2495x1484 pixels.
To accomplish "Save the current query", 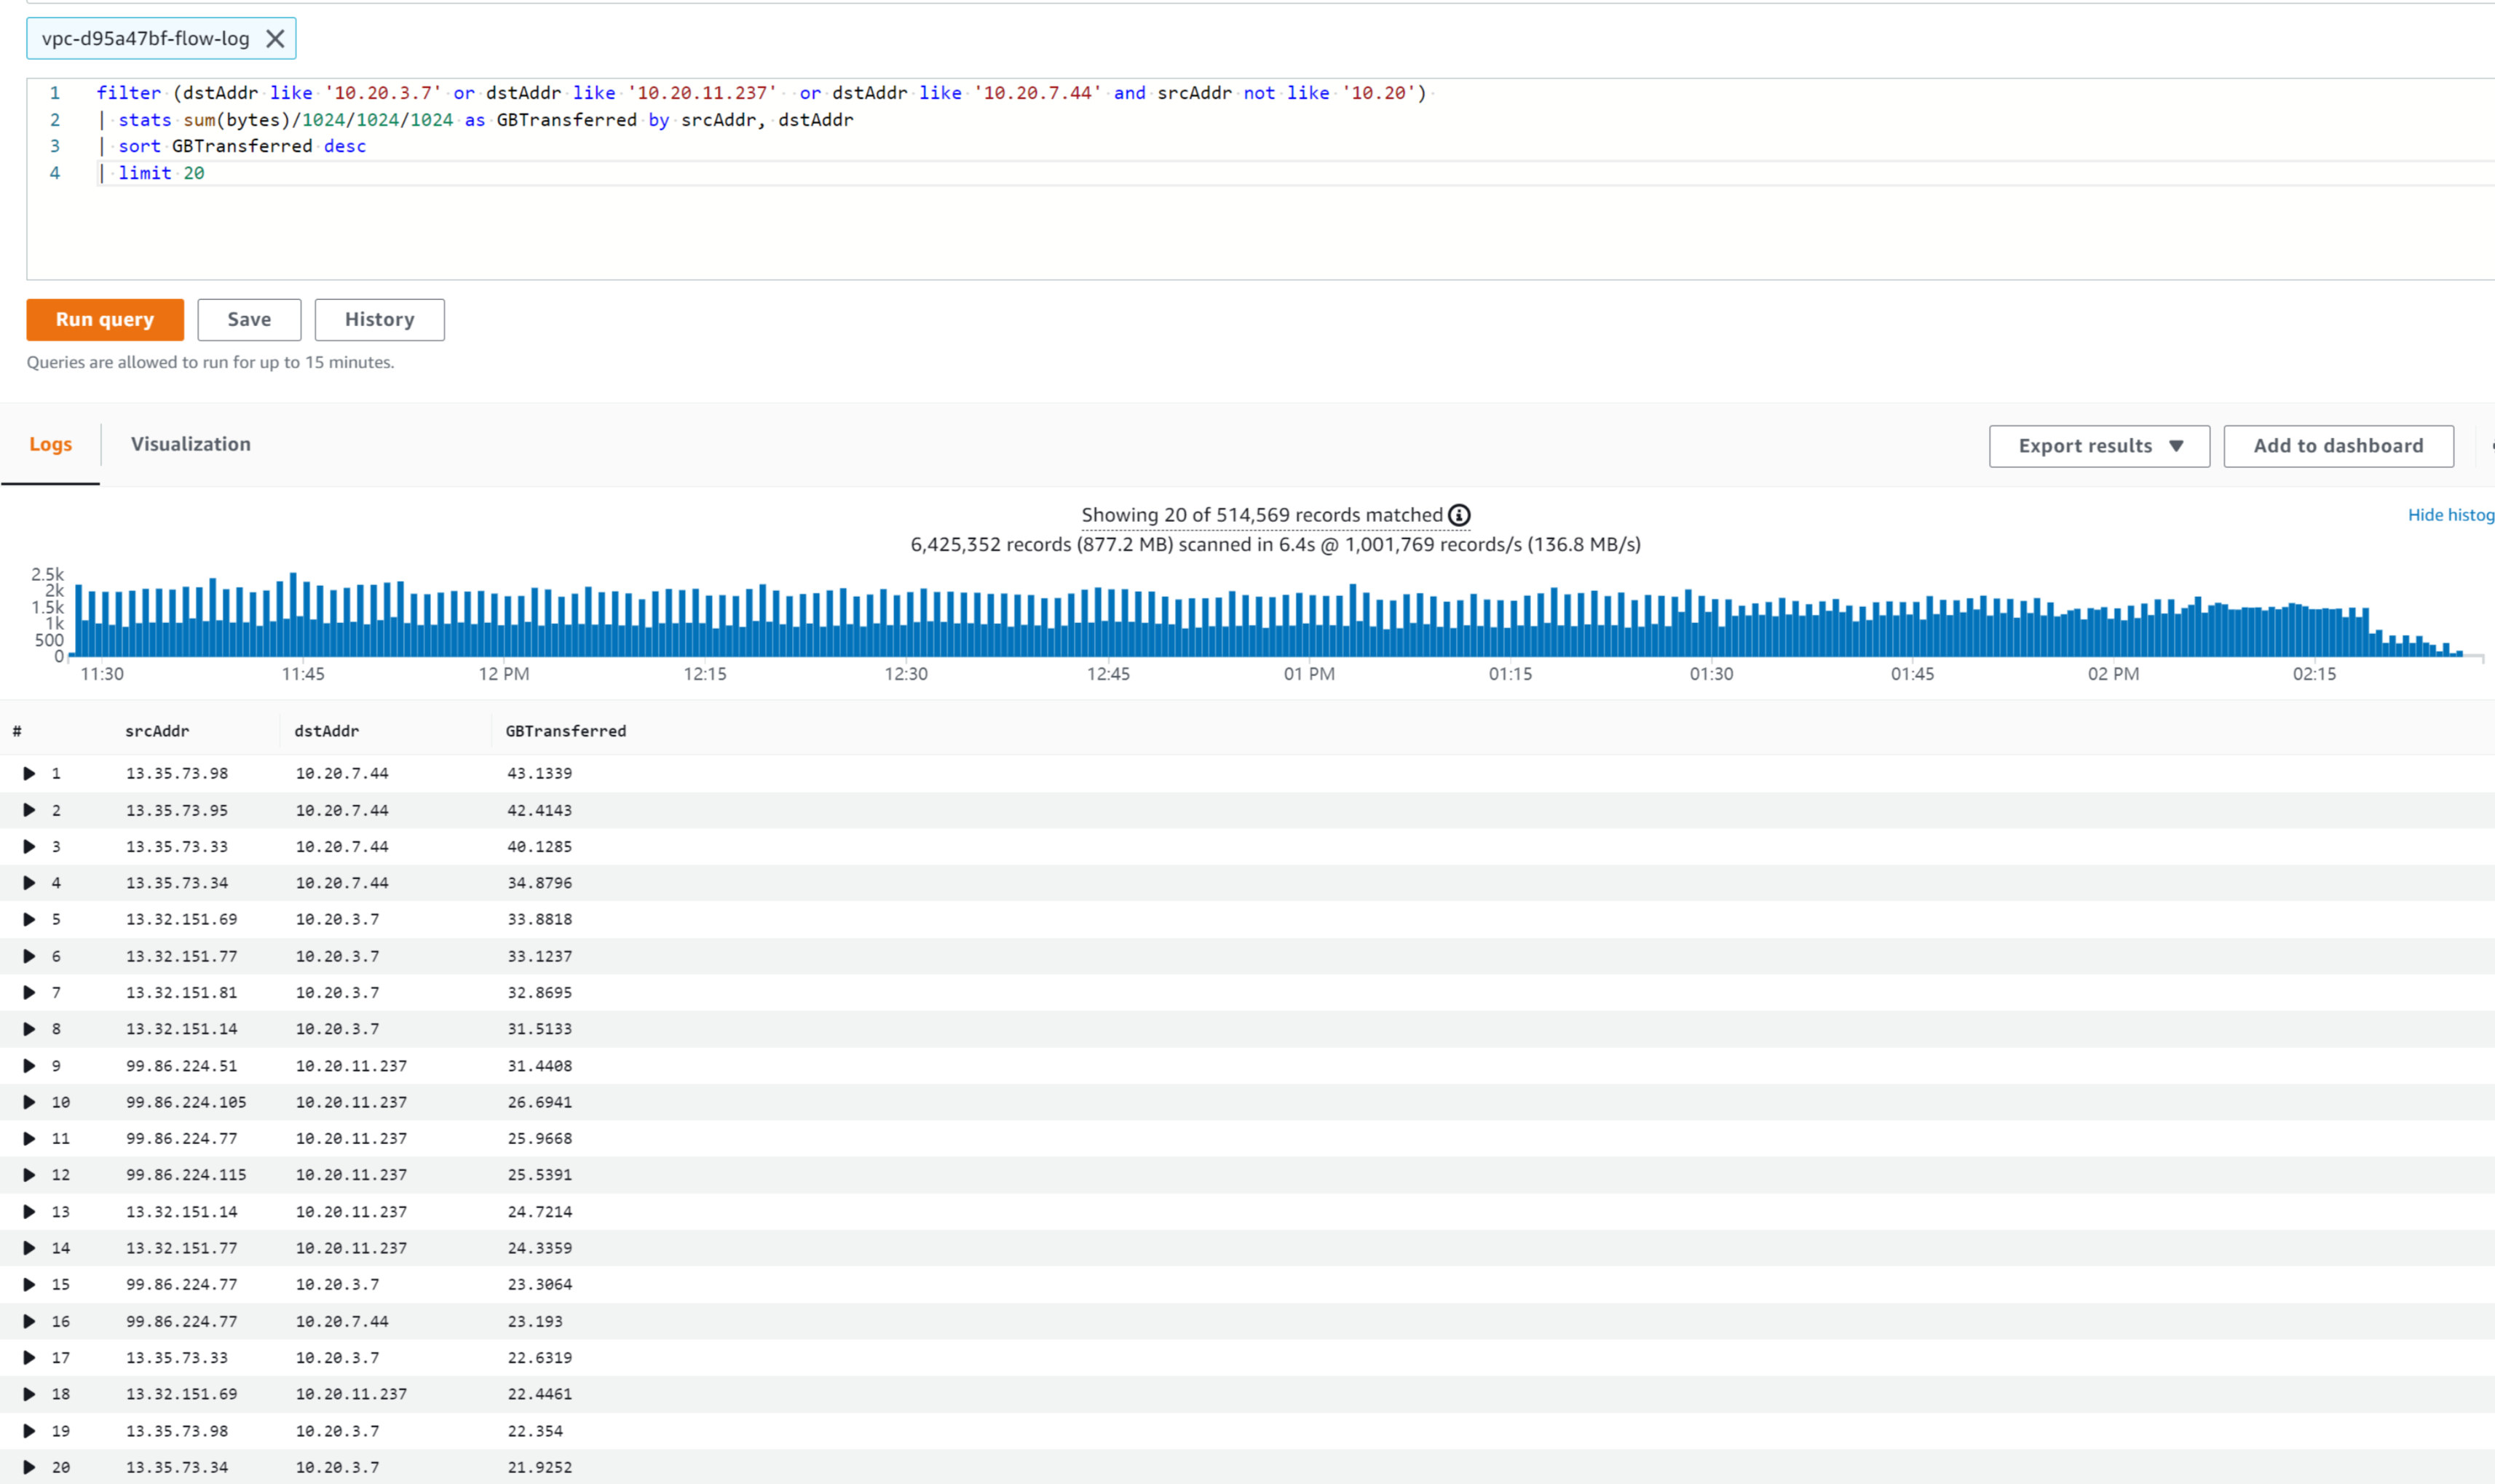I will 249,319.
